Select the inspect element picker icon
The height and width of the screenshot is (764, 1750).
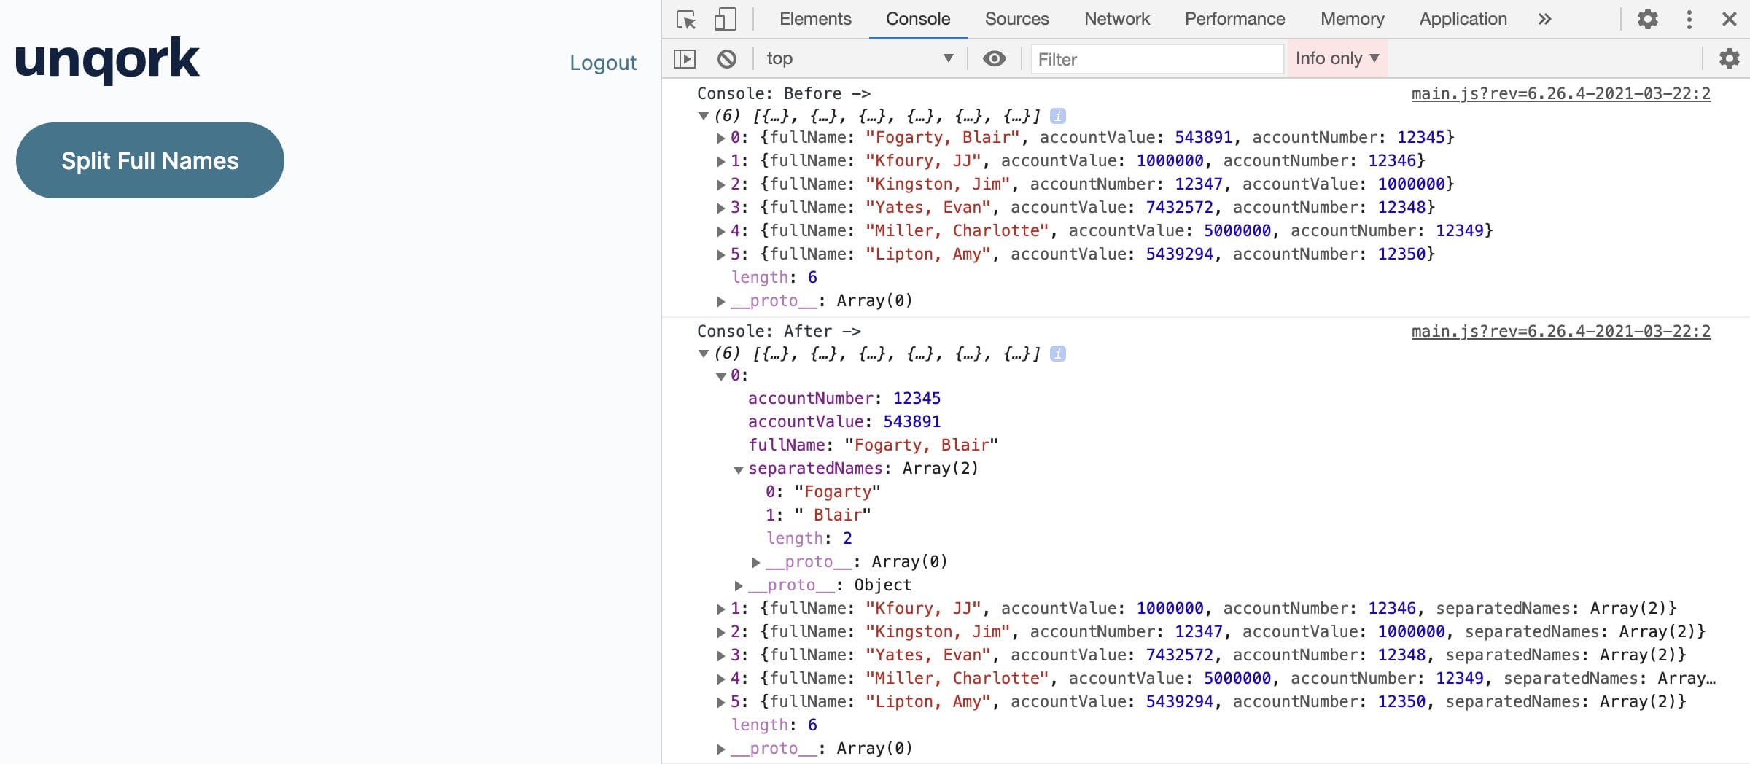(686, 19)
